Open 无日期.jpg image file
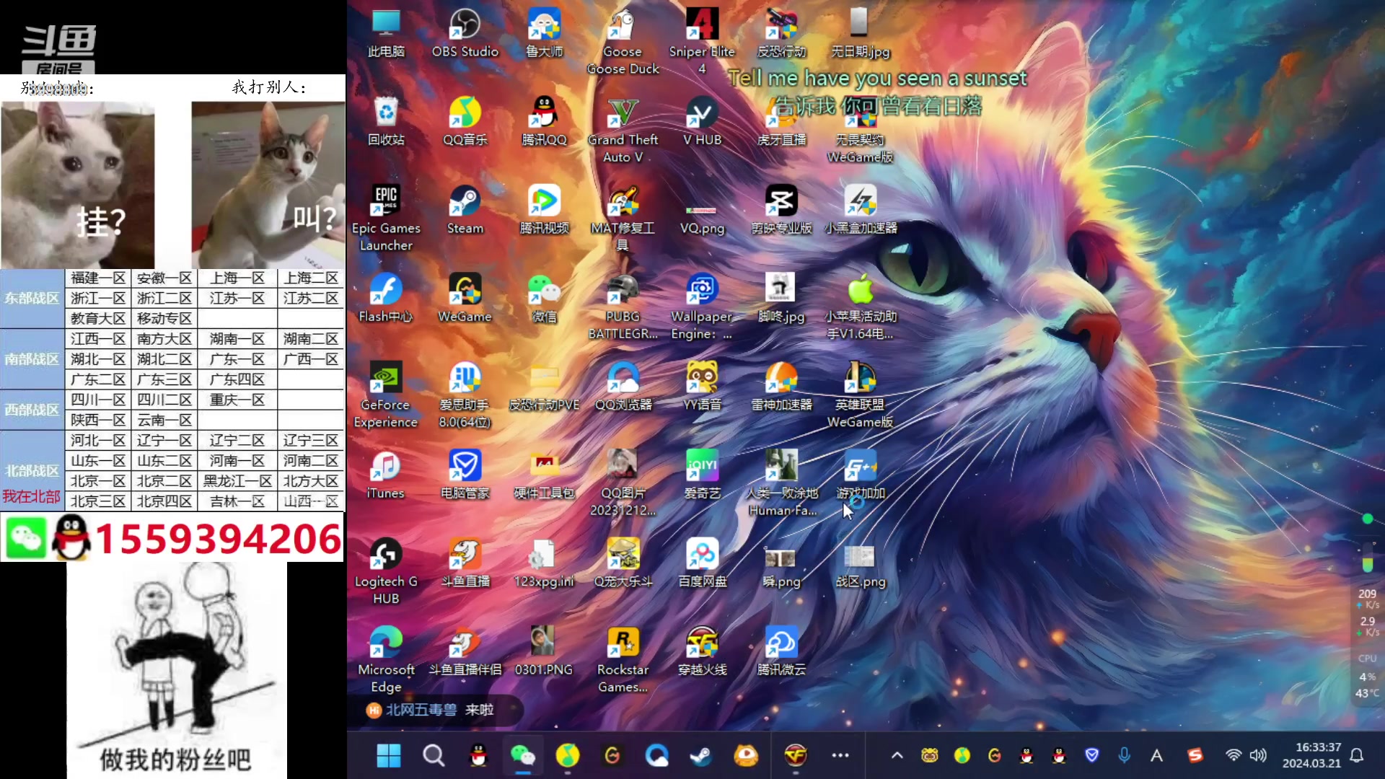Viewport: 1385px width, 779px height. pyautogui.click(x=860, y=33)
